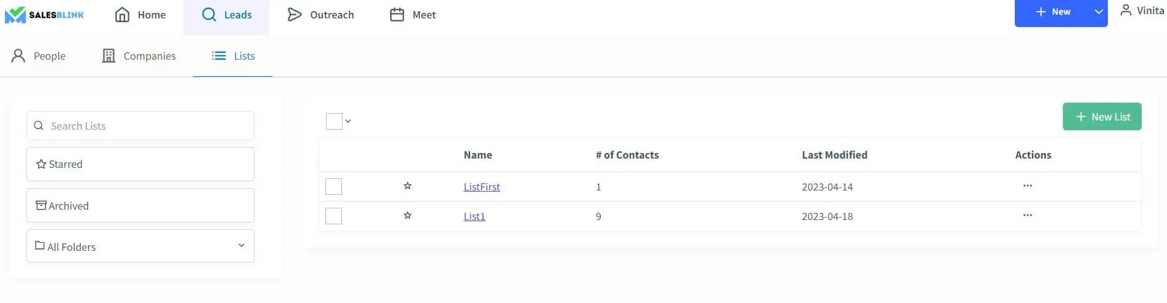The height and width of the screenshot is (303, 1167).
Task: Open the ListFirst link
Action: pyautogui.click(x=482, y=187)
